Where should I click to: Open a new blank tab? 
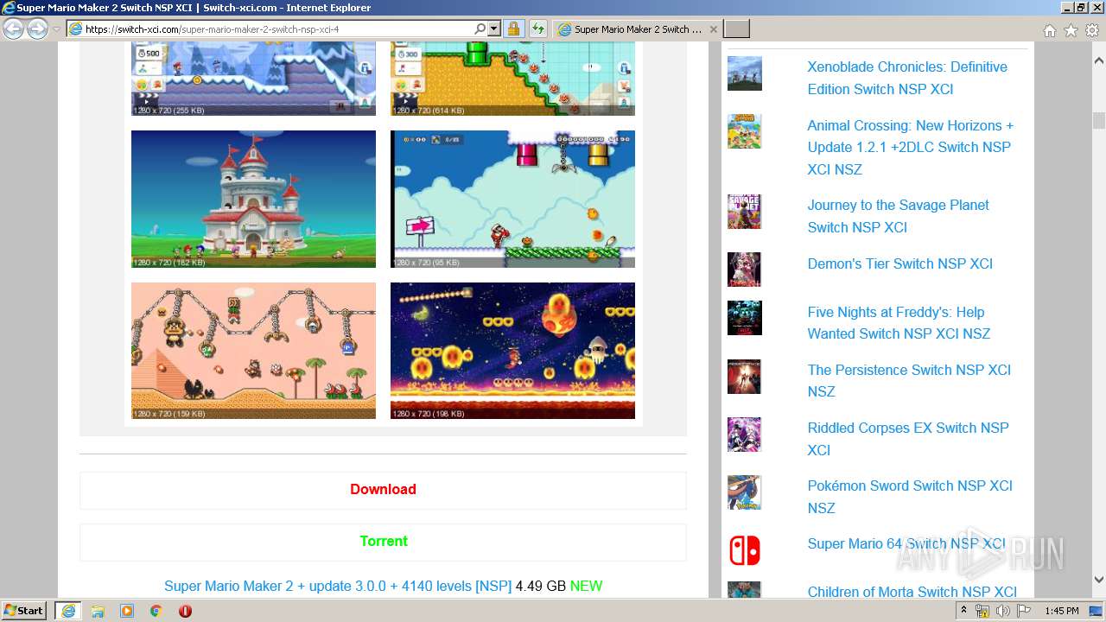(x=736, y=29)
